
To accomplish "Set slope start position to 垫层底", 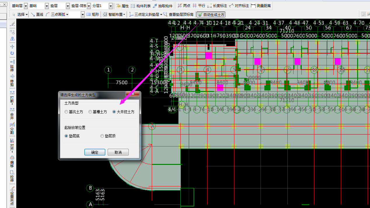I will click(72, 136).
